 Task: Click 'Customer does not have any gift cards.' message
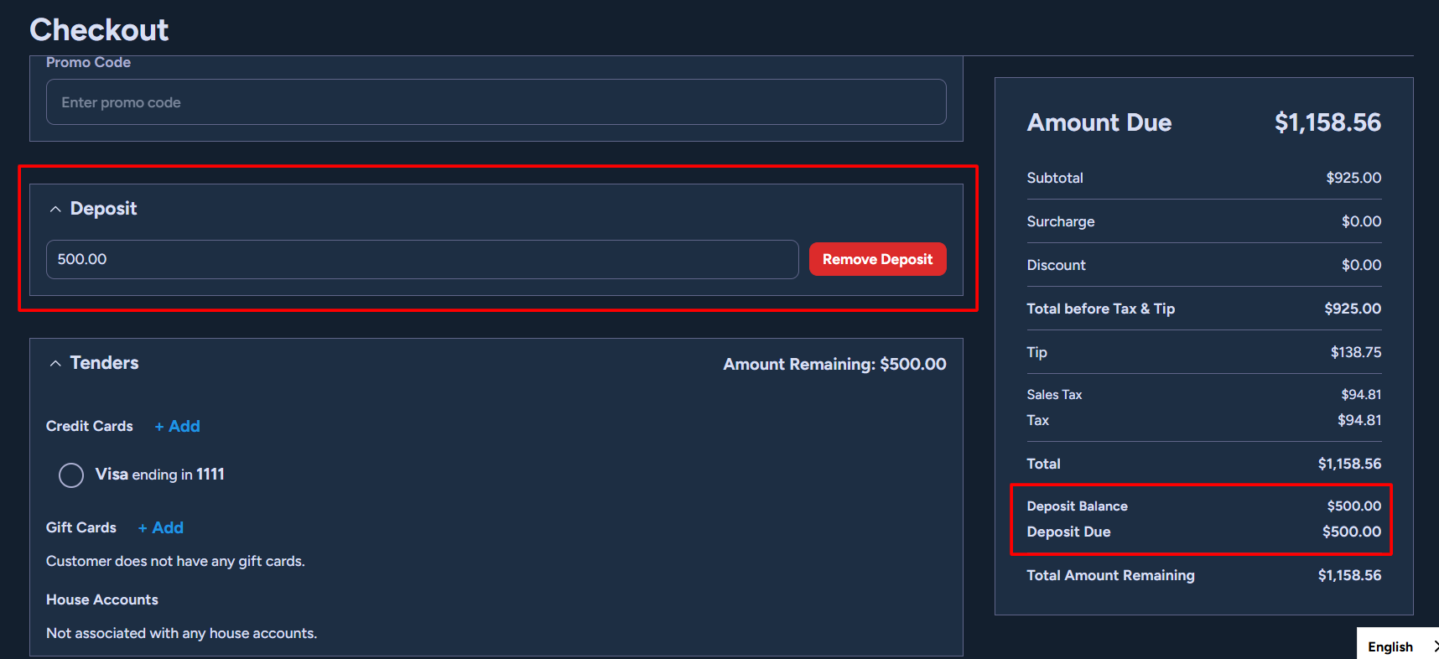click(x=175, y=561)
